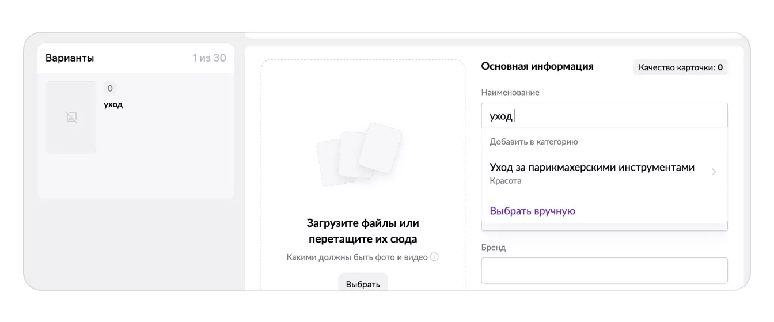Click into the "Наименование" input field
This screenshot has height=322, width=774.
[x=604, y=116]
